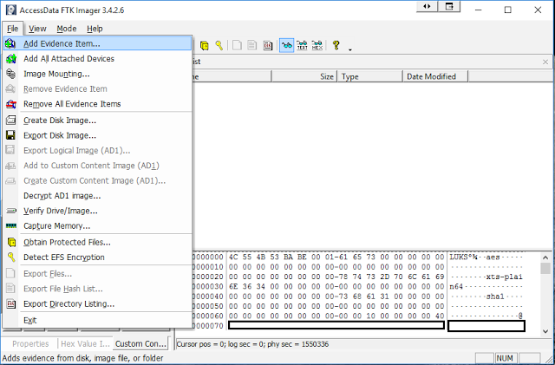Sort by Date Modified column header
Viewport: 555px width, 365px height.
click(435, 76)
